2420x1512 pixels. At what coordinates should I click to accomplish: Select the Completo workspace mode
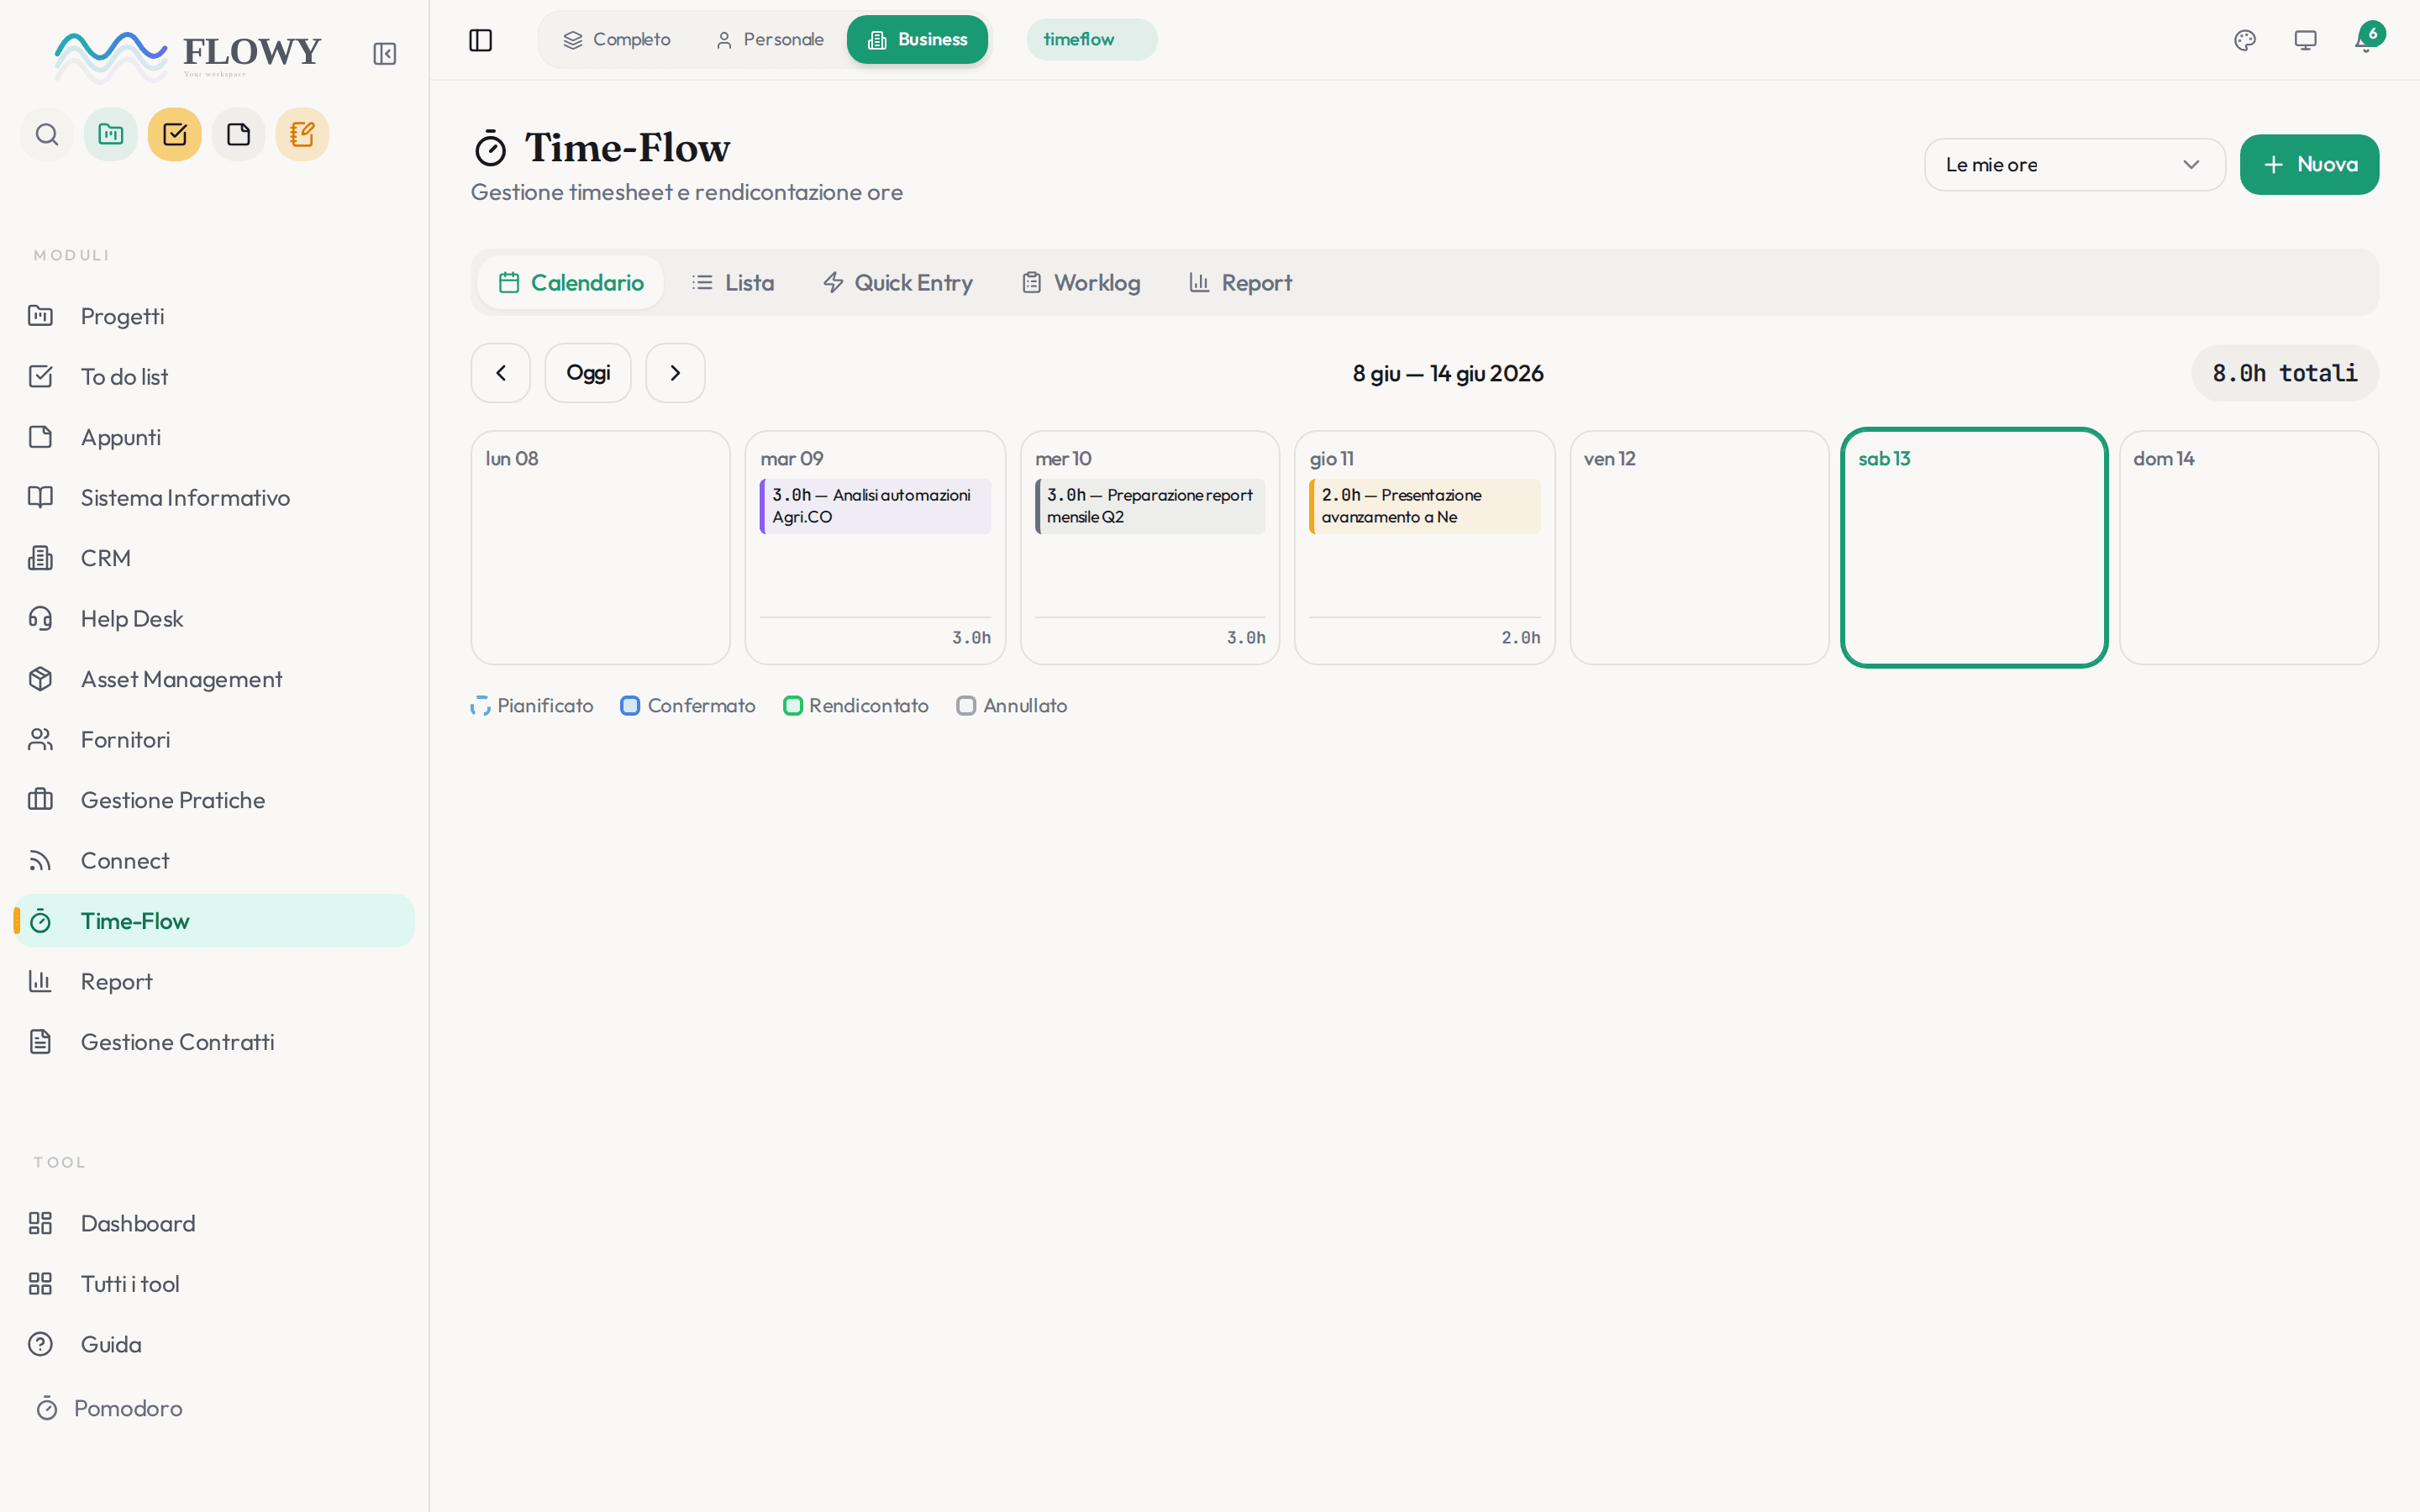coord(616,40)
